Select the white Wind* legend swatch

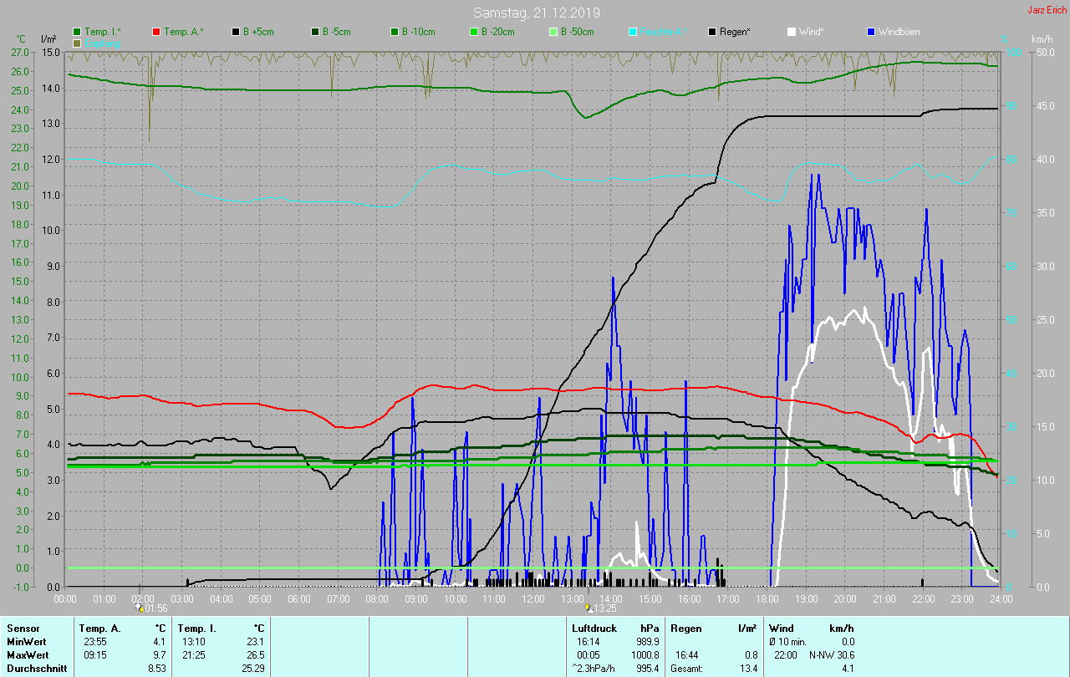click(x=791, y=32)
